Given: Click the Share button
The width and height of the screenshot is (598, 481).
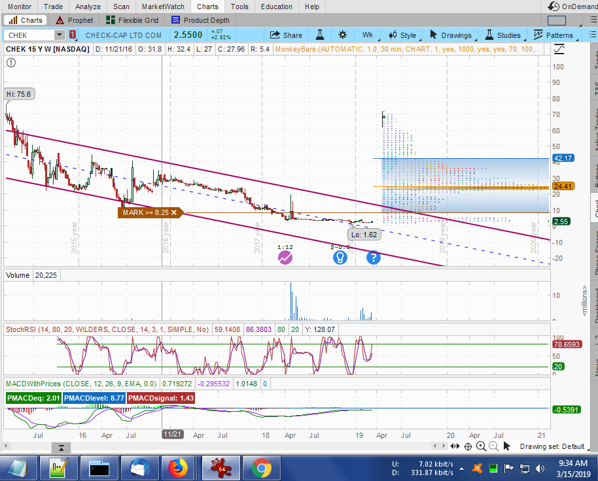Looking at the screenshot, I should coord(286,35).
